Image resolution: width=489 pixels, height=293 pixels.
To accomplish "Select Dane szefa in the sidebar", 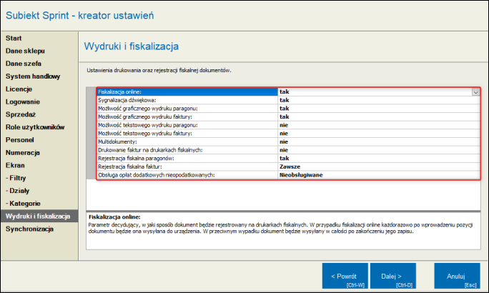I will pyautogui.click(x=23, y=63).
